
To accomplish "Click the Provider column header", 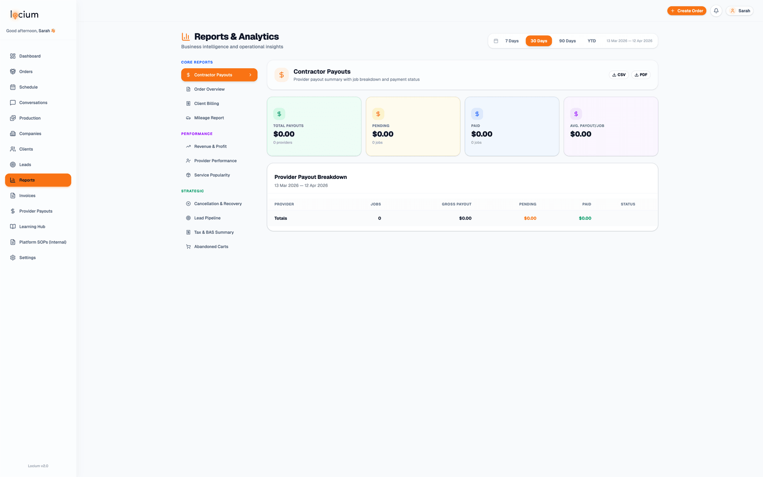I will coord(284,204).
